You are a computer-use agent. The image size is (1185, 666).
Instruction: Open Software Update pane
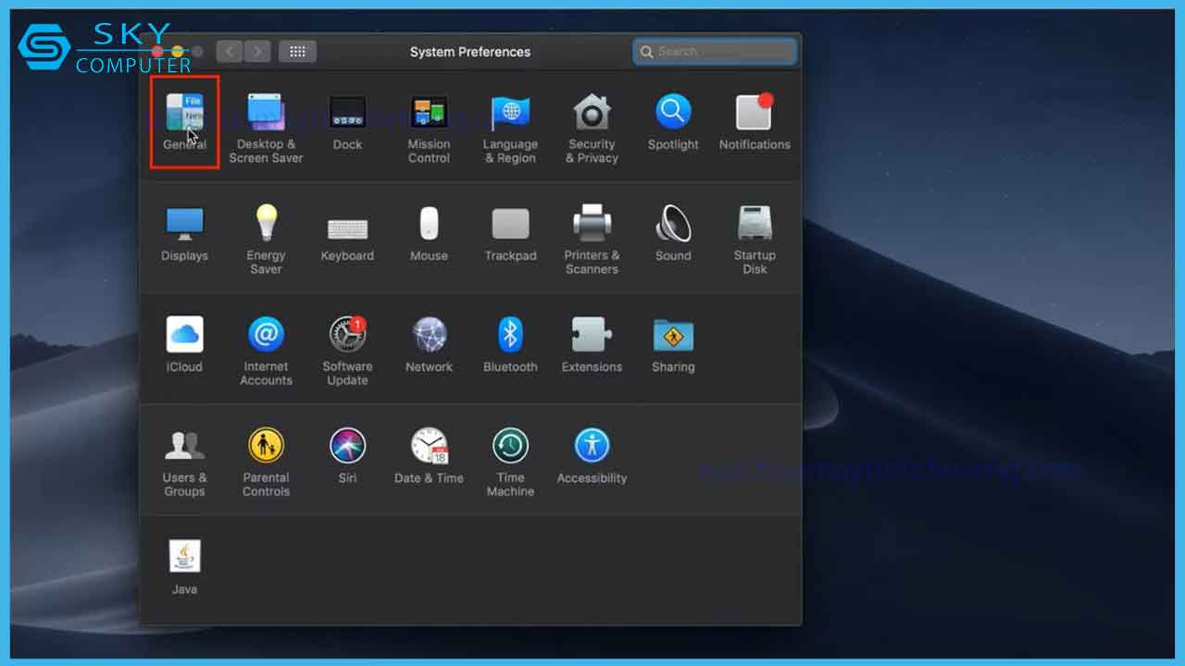(x=347, y=350)
